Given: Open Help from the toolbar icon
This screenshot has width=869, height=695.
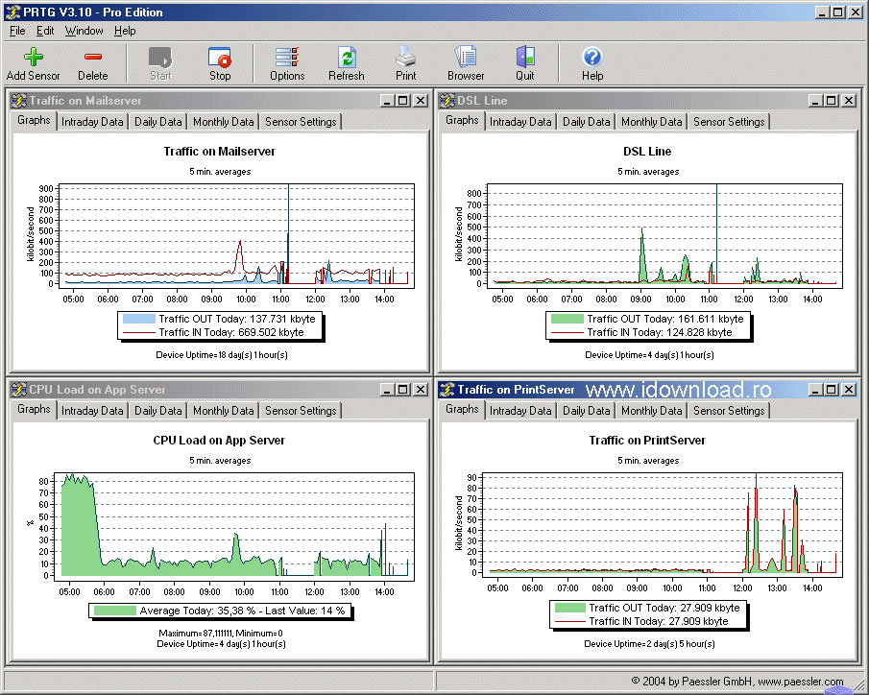Looking at the screenshot, I should (592, 57).
